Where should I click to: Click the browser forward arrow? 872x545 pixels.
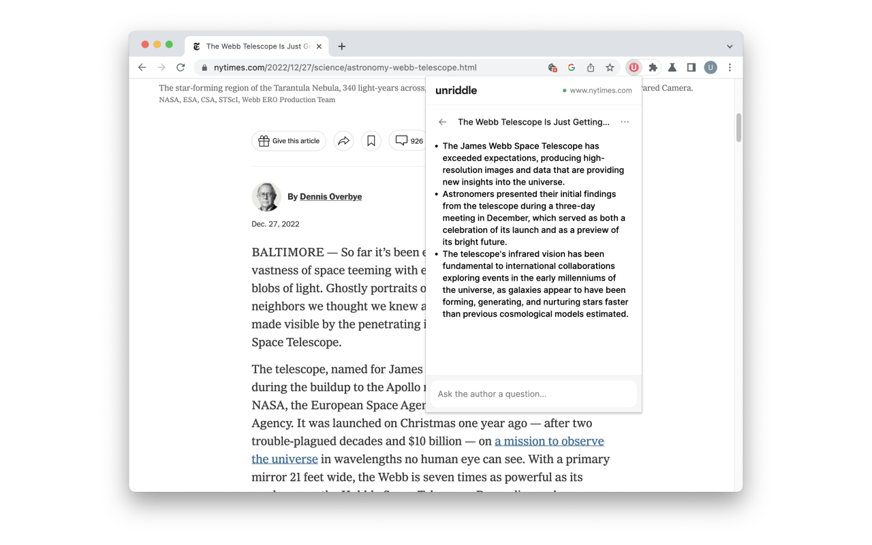click(x=161, y=67)
